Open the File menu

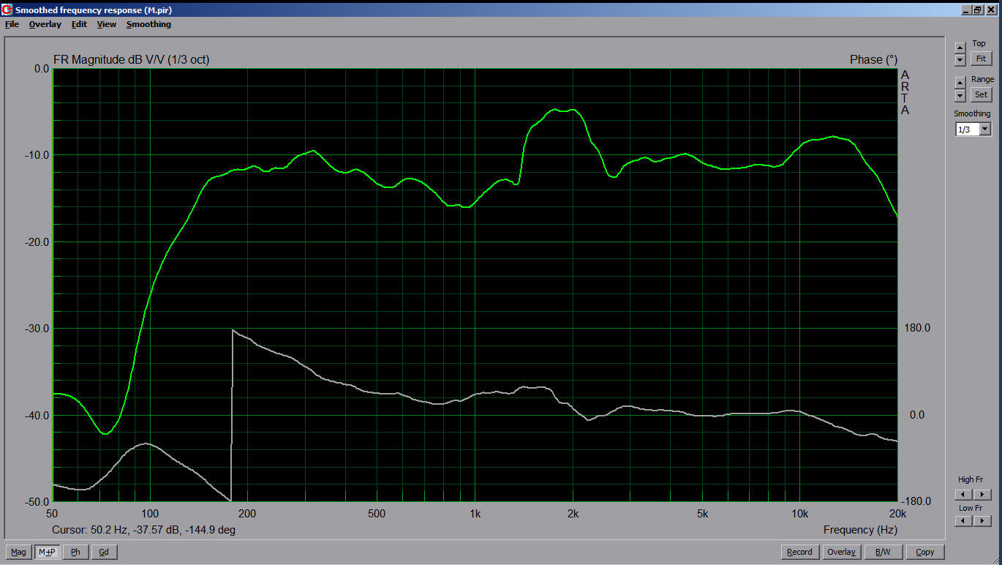tap(12, 24)
